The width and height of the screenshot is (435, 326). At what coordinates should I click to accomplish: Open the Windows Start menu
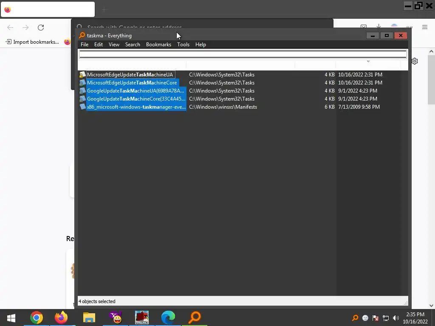11,318
